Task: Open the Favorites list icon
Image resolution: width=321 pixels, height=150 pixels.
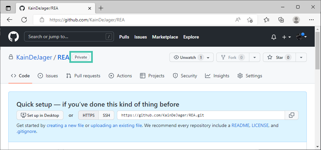Action: 267,20
